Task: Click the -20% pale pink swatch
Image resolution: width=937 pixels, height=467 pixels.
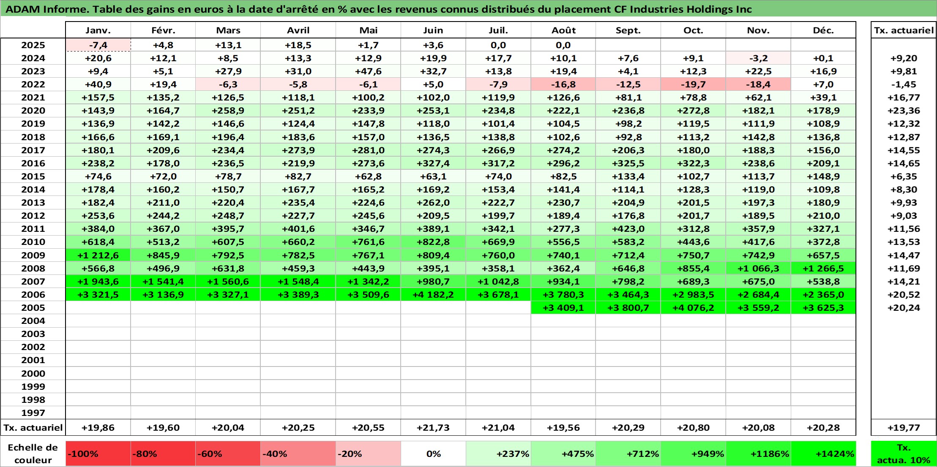Action: point(368,454)
